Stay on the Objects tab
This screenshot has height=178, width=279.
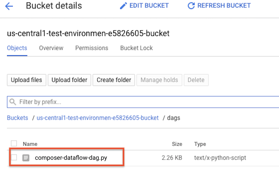(x=17, y=48)
